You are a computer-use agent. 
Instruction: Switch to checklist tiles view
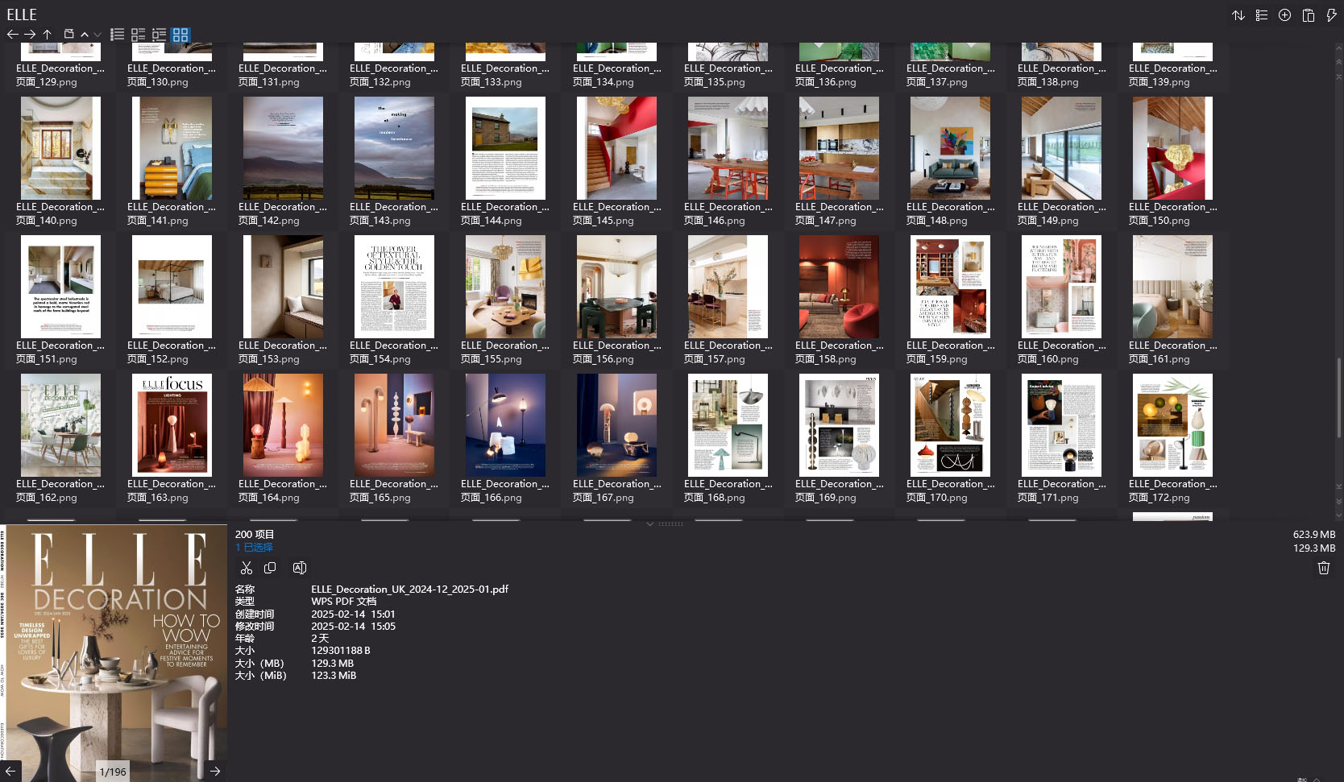139,35
